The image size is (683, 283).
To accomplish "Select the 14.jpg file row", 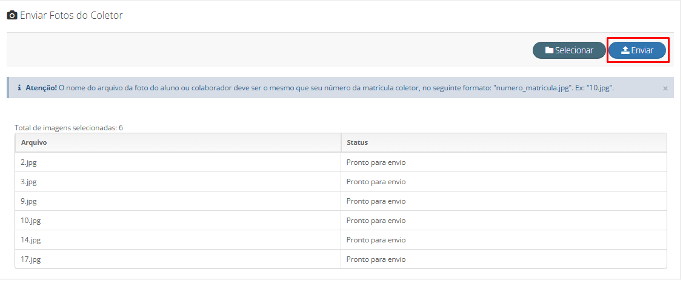I will tap(341, 240).
